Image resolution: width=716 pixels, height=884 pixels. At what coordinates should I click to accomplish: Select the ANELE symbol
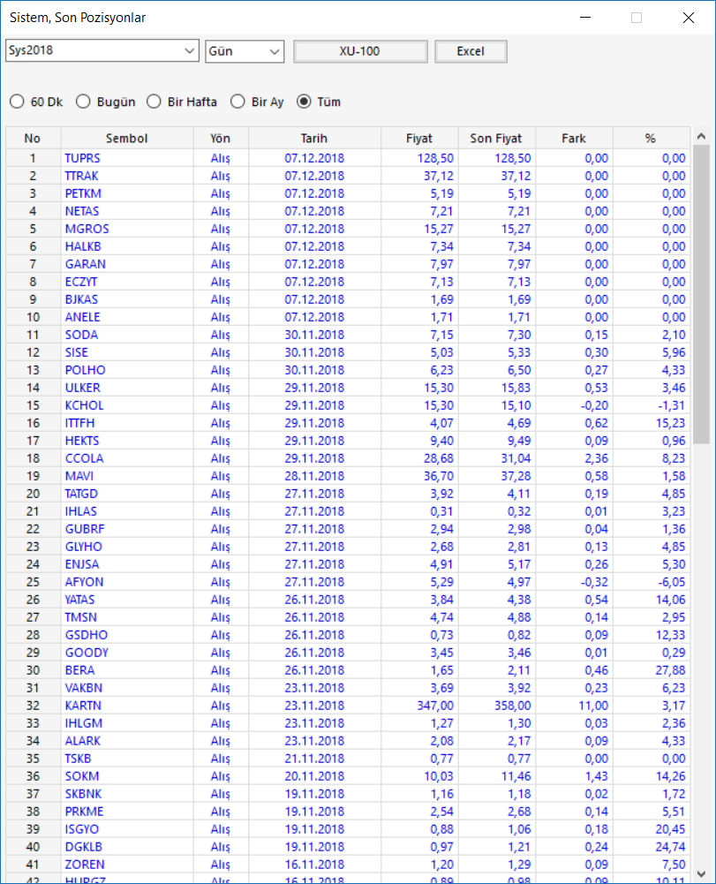[x=82, y=317]
